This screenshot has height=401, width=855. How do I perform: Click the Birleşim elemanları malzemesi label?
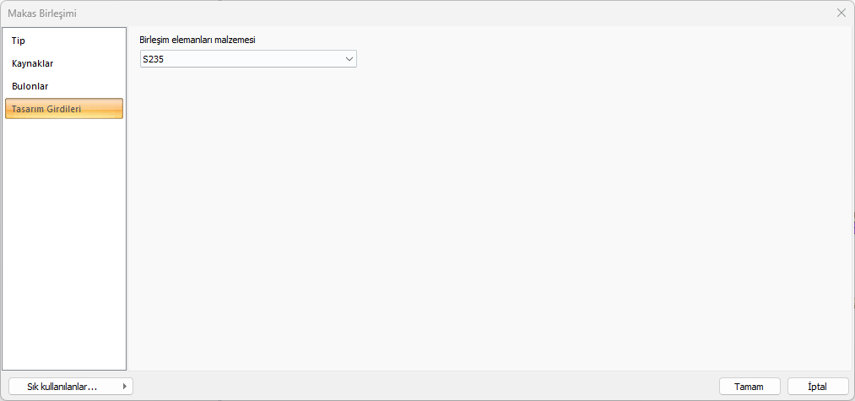pyautogui.click(x=197, y=40)
